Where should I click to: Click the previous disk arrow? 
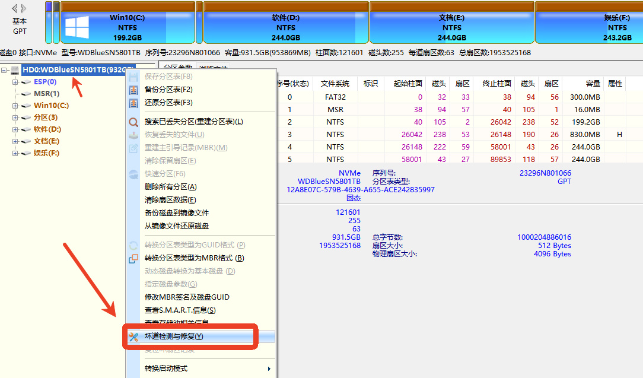14,8
